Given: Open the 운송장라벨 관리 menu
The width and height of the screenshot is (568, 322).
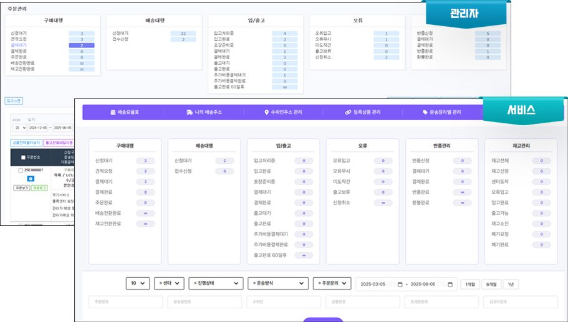Looking at the screenshot, I should tap(441, 112).
